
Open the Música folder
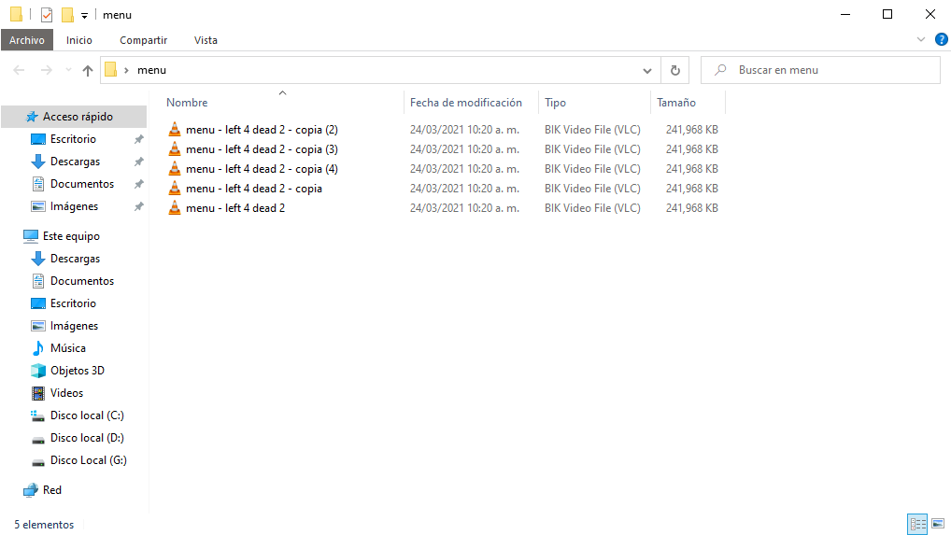tap(68, 347)
